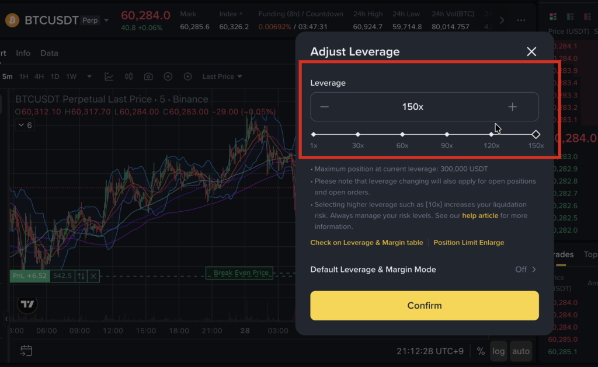Viewport: 598px width, 367px height.
Task: Open Check on Leverage & Margin table link
Action: [x=367, y=243]
